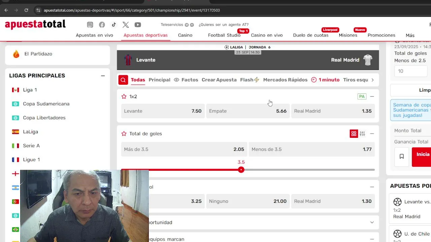Open Casino menu item
431x242 pixels.
pos(185,35)
